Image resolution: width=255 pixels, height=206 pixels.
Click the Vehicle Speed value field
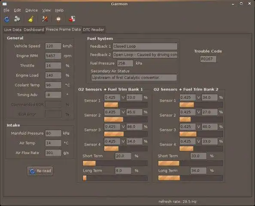[x=53, y=46]
